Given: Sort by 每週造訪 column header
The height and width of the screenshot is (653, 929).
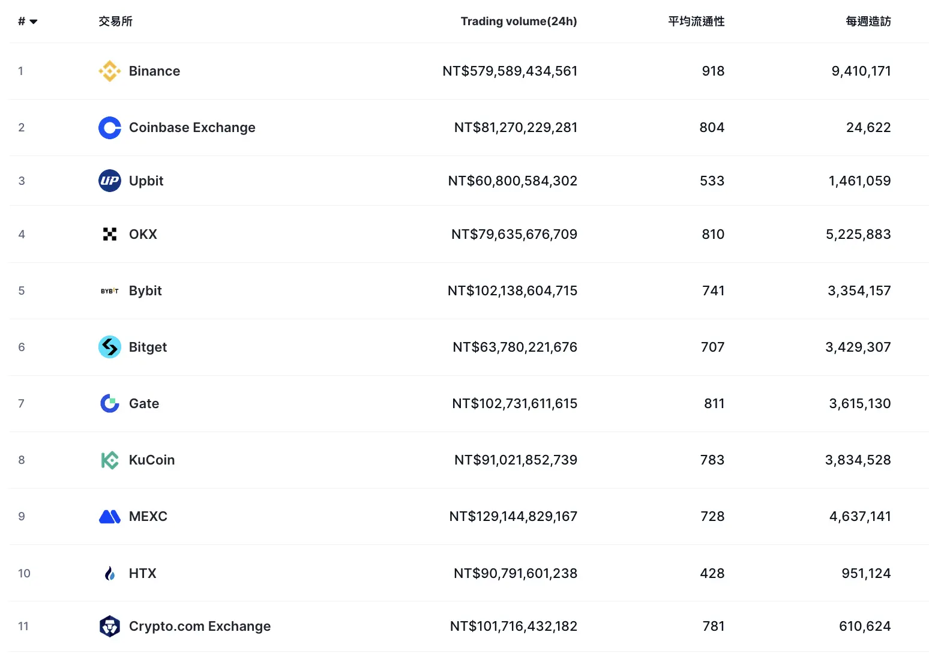Looking at the screenshot, I should pyautogui.click(x=868, y=22).
